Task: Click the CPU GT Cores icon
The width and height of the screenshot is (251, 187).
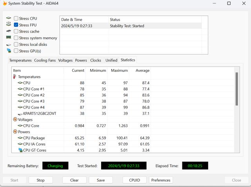Action: pyautogui.click(x=20, y=150)
